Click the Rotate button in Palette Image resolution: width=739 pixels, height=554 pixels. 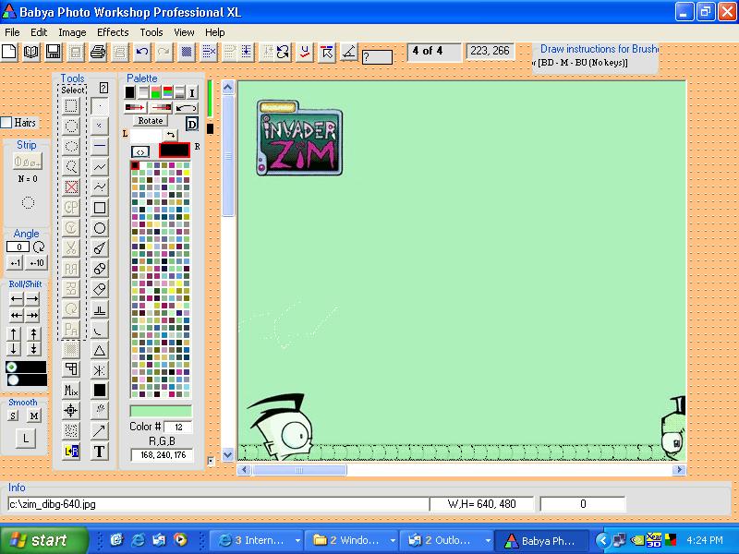pyautogui.click(x=150, y=121)
